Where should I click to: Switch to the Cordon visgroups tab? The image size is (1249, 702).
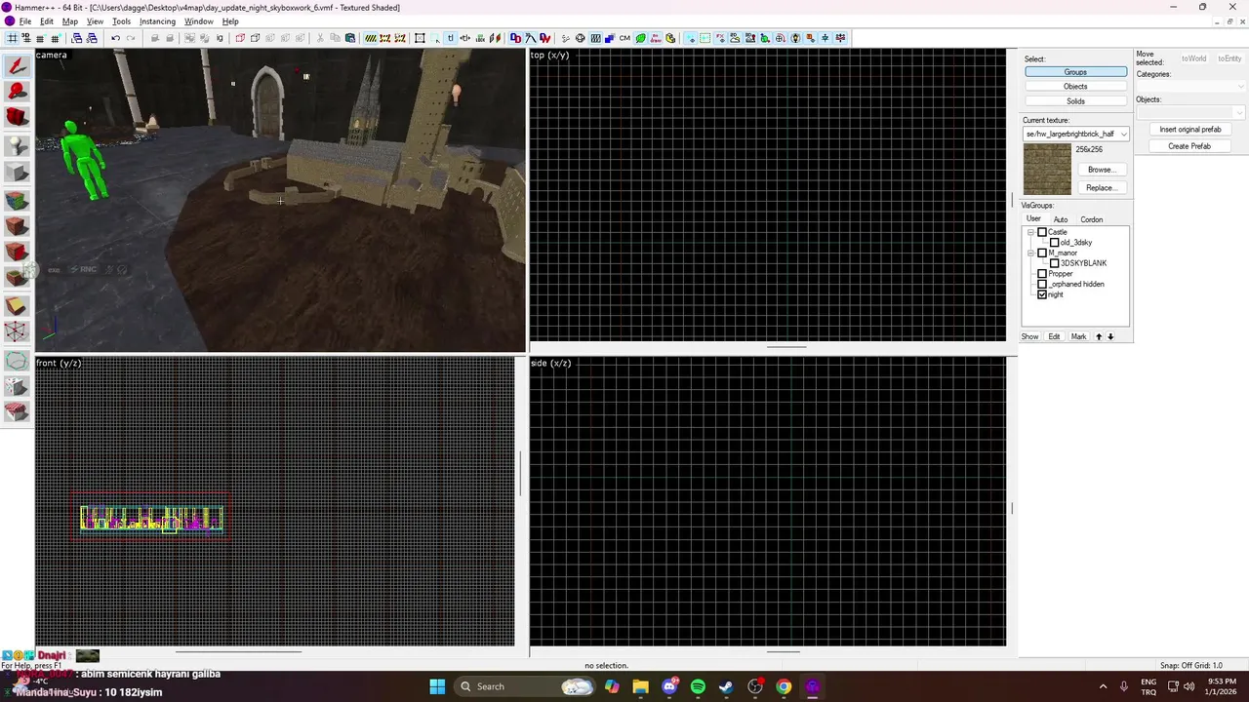click(1091, 219)
